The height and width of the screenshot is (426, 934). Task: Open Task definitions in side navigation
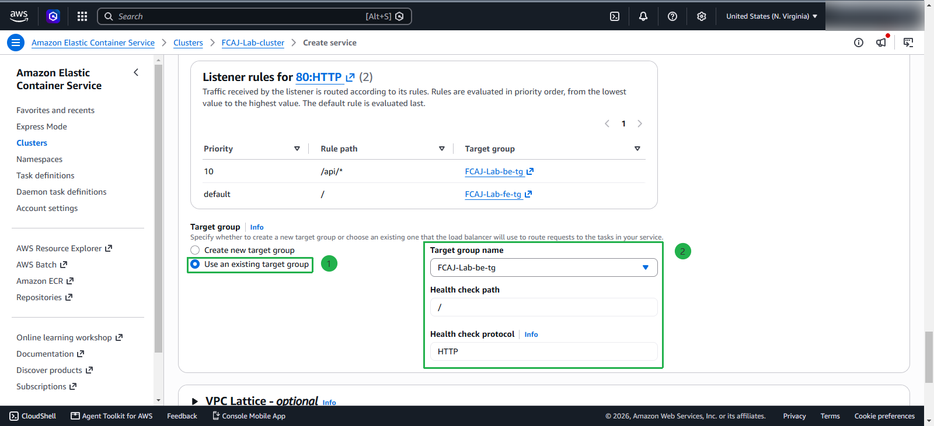tap(46, 175)
